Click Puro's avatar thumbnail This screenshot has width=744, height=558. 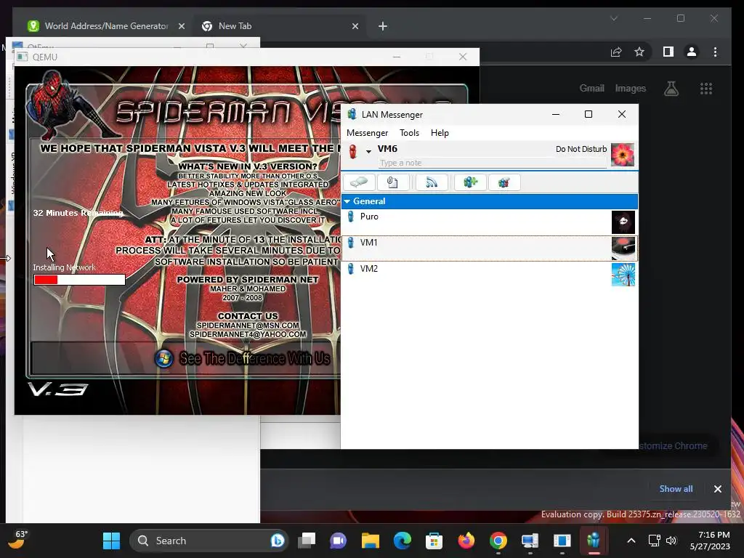623,222
